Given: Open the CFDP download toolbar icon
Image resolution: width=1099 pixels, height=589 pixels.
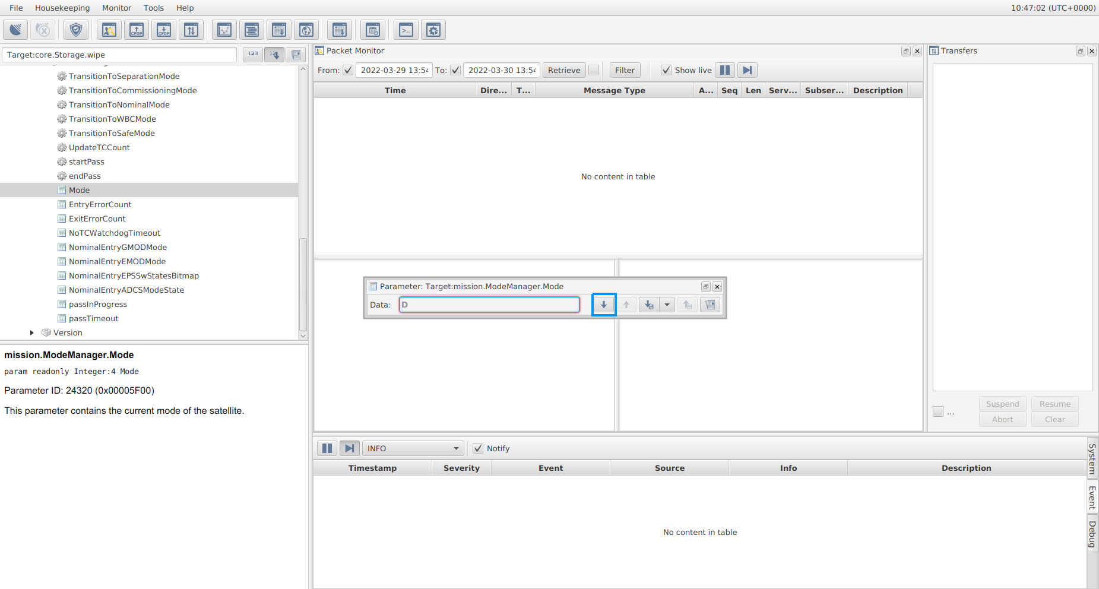Looking at the screenshot, I should [x=164, y=30].
